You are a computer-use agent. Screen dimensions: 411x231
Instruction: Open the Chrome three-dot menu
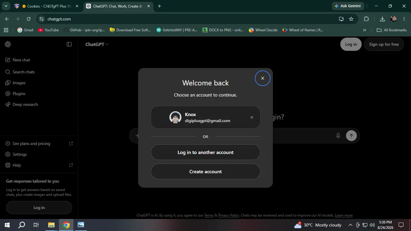(404, 19)
